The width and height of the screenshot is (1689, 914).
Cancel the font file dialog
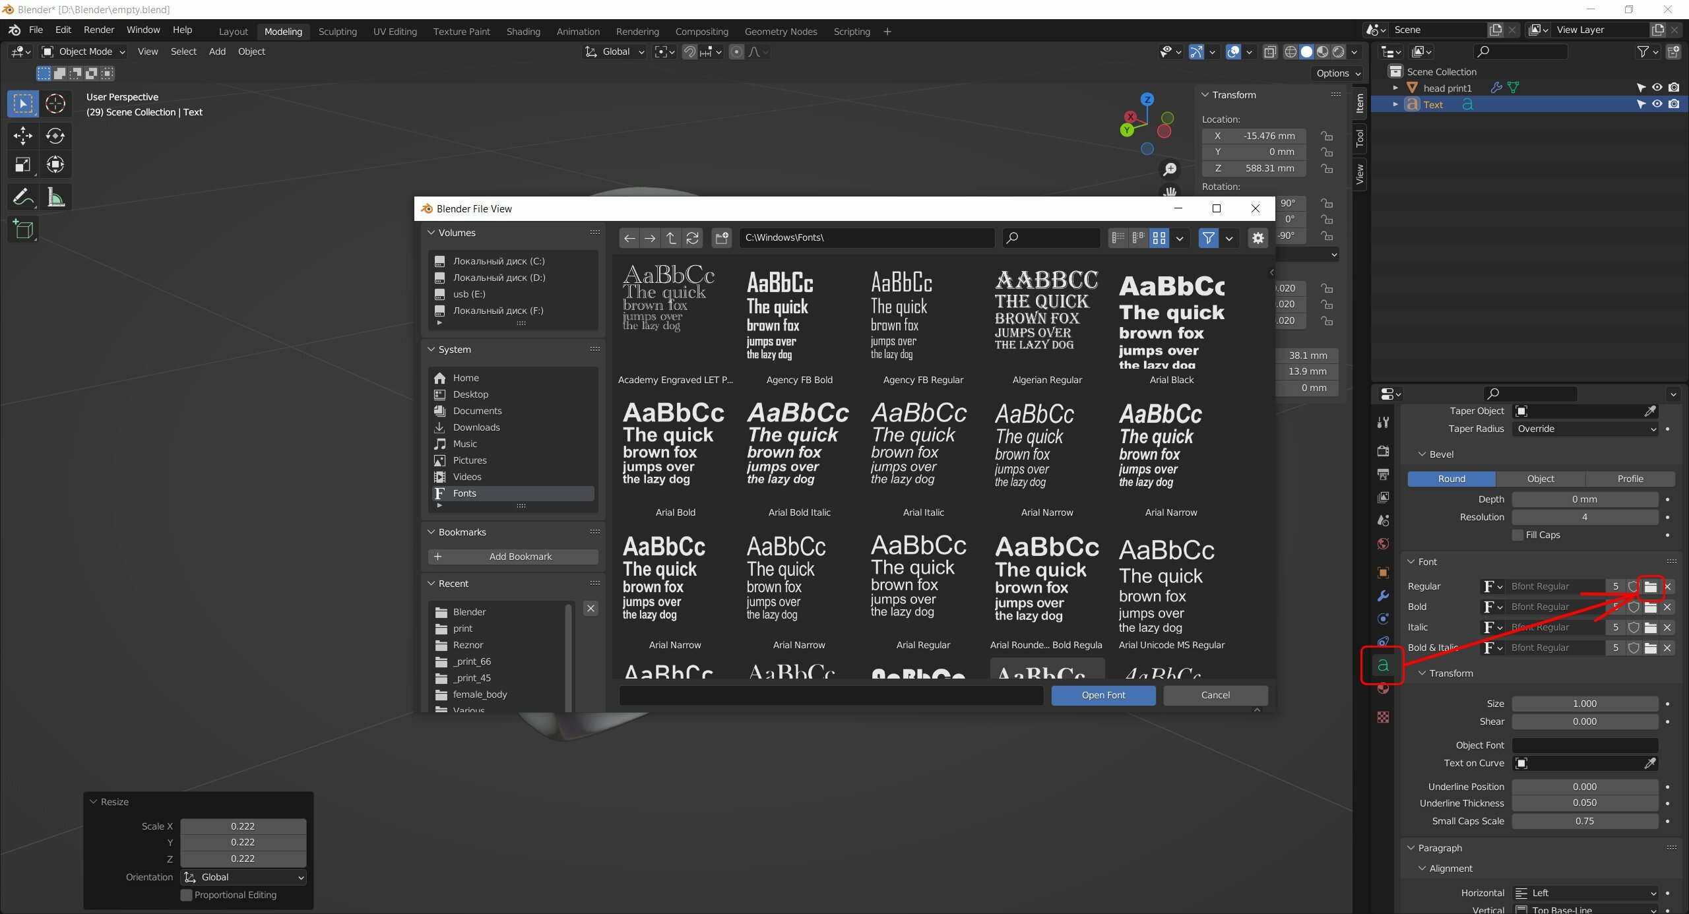coord(1215,695)
